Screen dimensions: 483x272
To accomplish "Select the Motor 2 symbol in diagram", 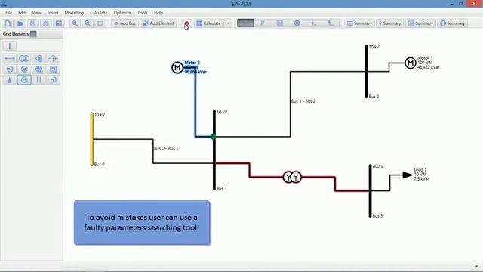I will click(177, 67).
